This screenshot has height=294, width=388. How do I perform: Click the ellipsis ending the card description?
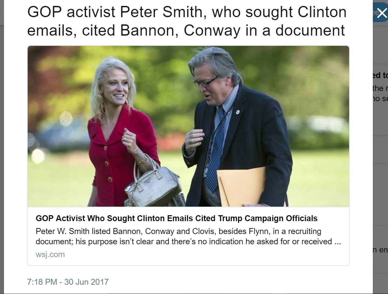tap(338, 242)
